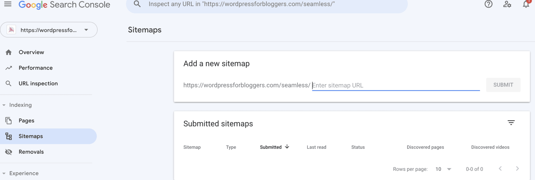
Task: Select the Performance chart icon
Action: [9, 68]
